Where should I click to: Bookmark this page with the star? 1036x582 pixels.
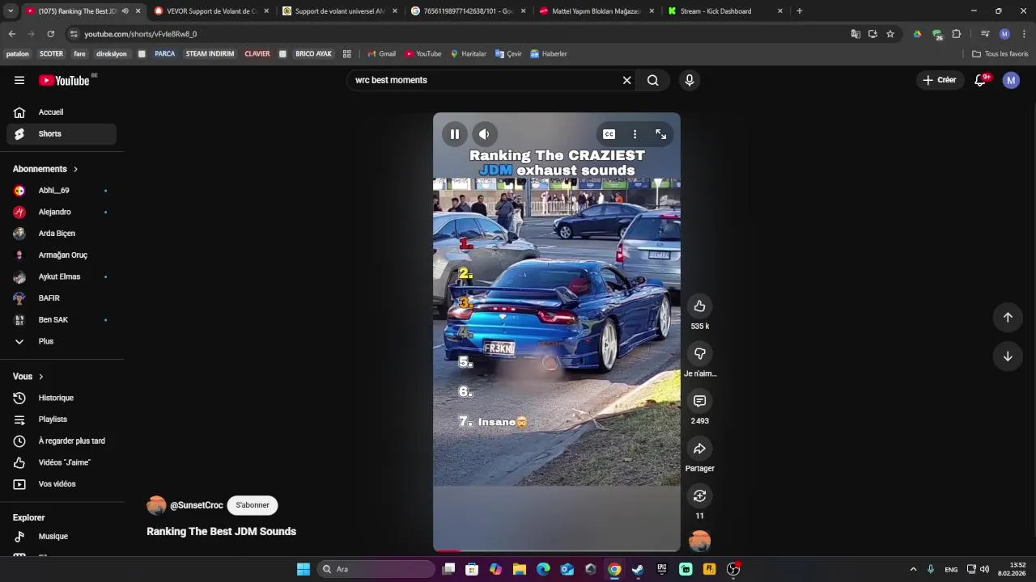pos(890,34)
